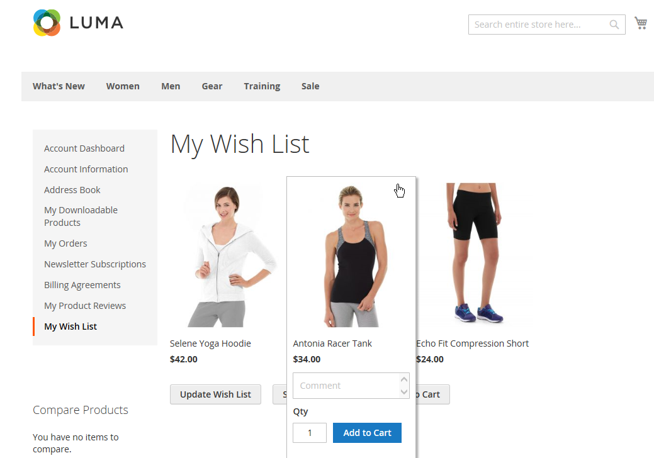Click the Qty input field
The width and height of the screenshot is (654, 458).
coord(309,433)
